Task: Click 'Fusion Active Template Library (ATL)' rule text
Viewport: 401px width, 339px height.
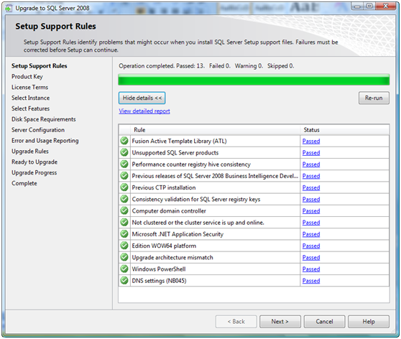Action: coord(179,141)
